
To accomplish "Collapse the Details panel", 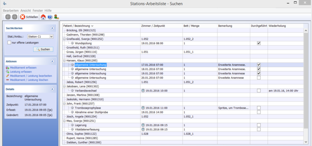I will pos(52,89).
